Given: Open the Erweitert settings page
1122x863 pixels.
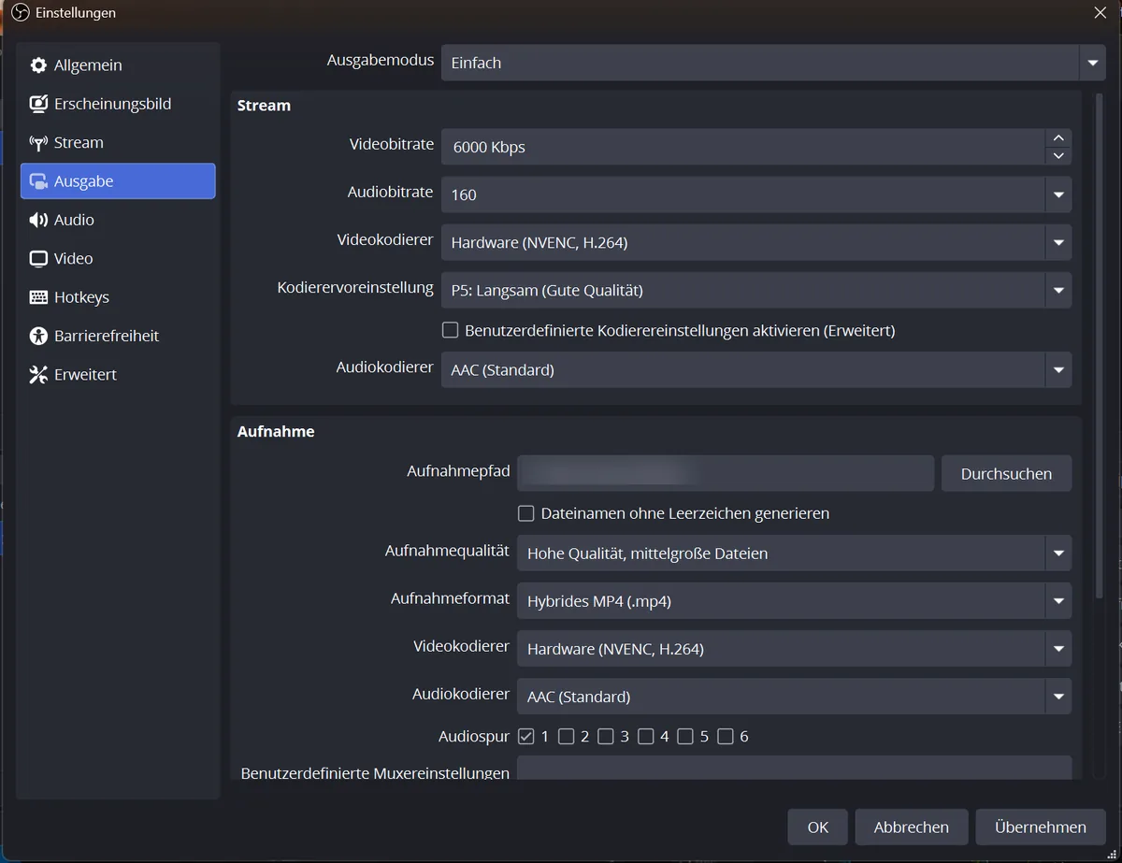Looking at the screenshot, I should click(118, 375).
